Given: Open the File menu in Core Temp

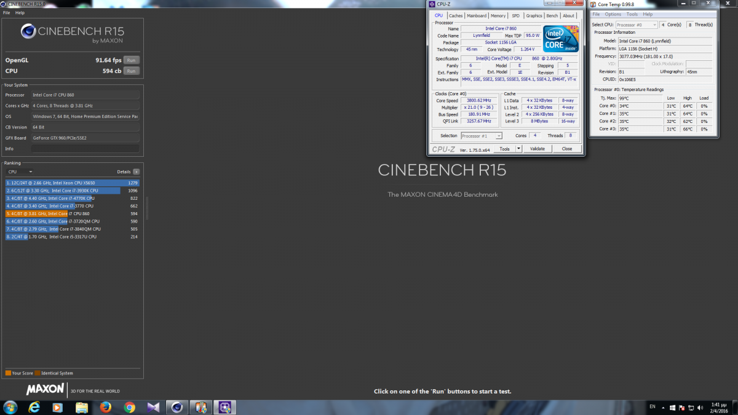Looking at the screenshot, I should [596, 14].
